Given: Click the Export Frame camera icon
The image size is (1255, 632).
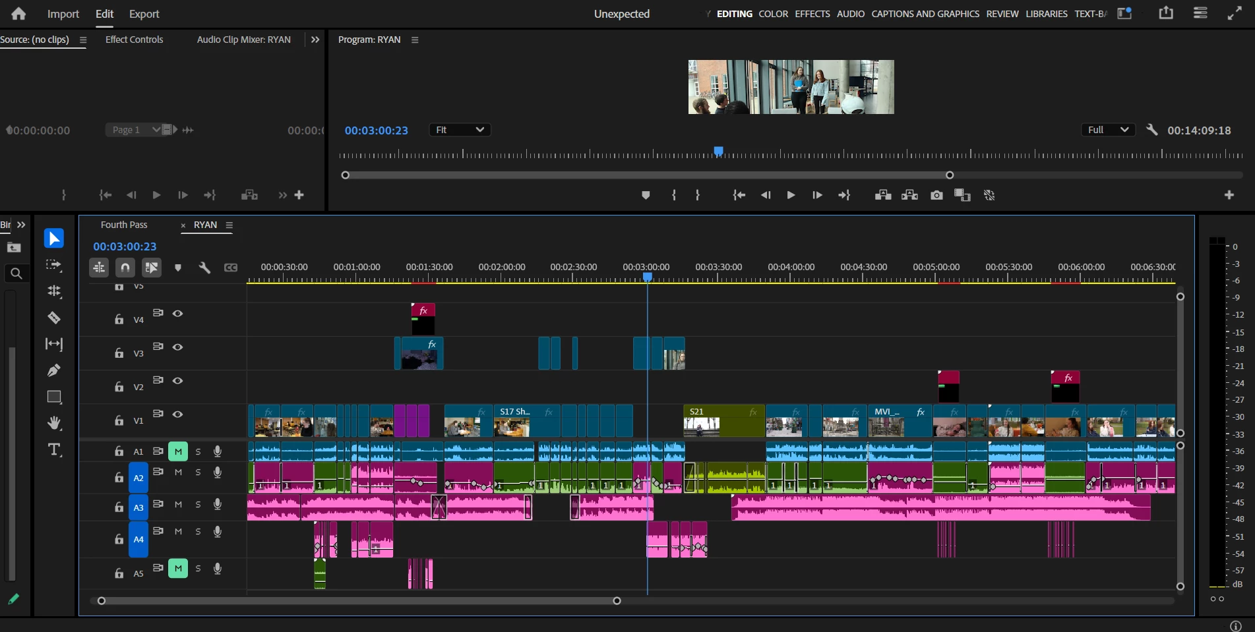Looking at the screenshot, I should pyautogui.click(x=936, y=195).
